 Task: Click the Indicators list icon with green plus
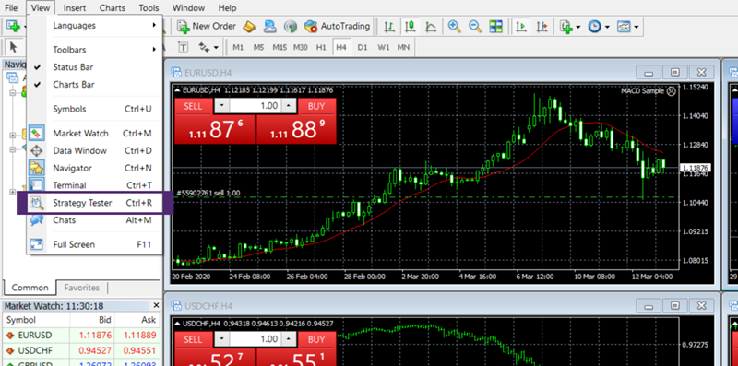point(566,27)
